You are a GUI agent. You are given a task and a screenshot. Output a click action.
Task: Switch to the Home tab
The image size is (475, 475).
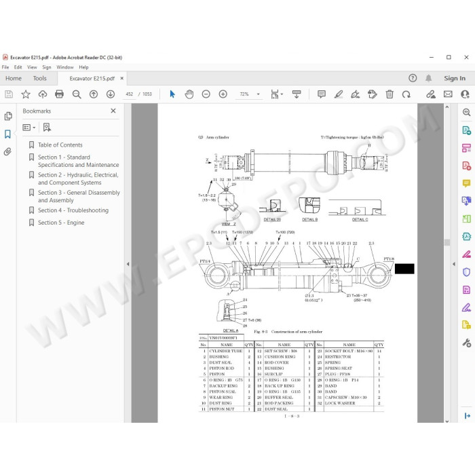click(x=14, y=79)
